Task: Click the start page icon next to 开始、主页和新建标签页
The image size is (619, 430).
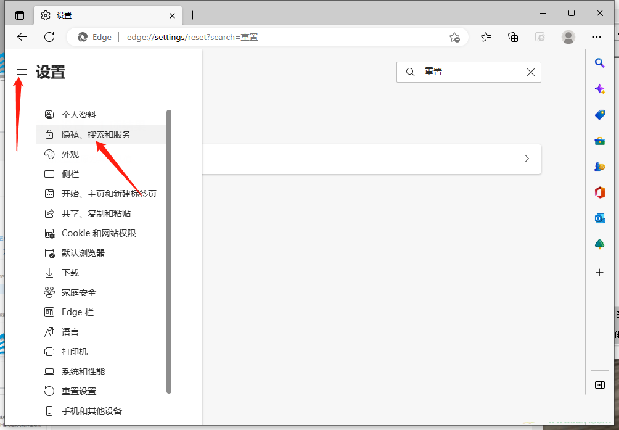Action: pos(49,194)
